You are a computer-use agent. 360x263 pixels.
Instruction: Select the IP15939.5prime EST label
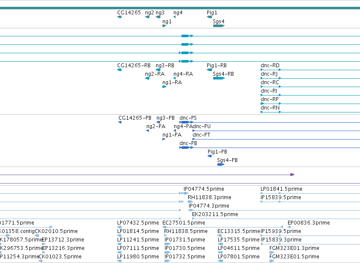coord(281,232)
